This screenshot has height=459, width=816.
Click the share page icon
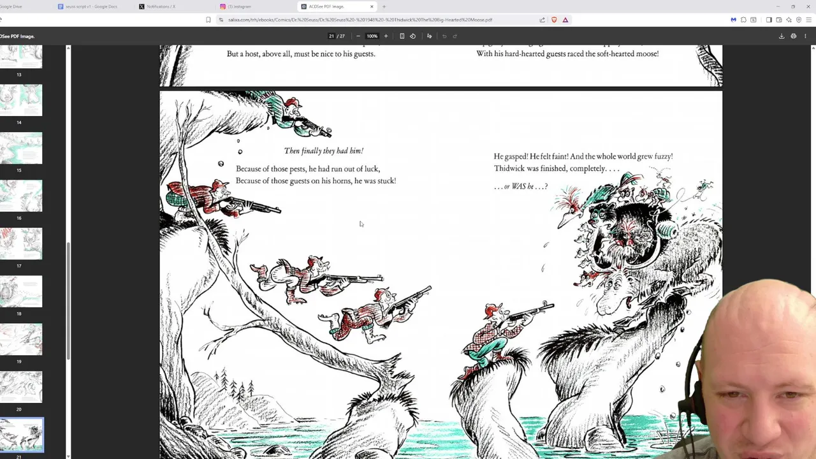click(543, 20)
